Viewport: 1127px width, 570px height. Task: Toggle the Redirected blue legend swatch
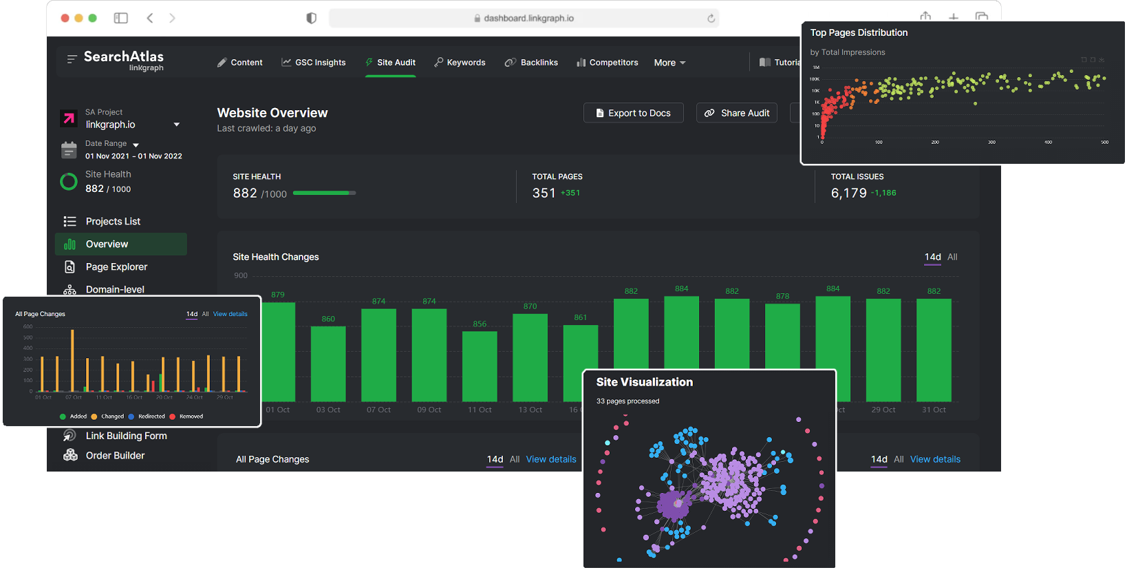pos(131,416)
